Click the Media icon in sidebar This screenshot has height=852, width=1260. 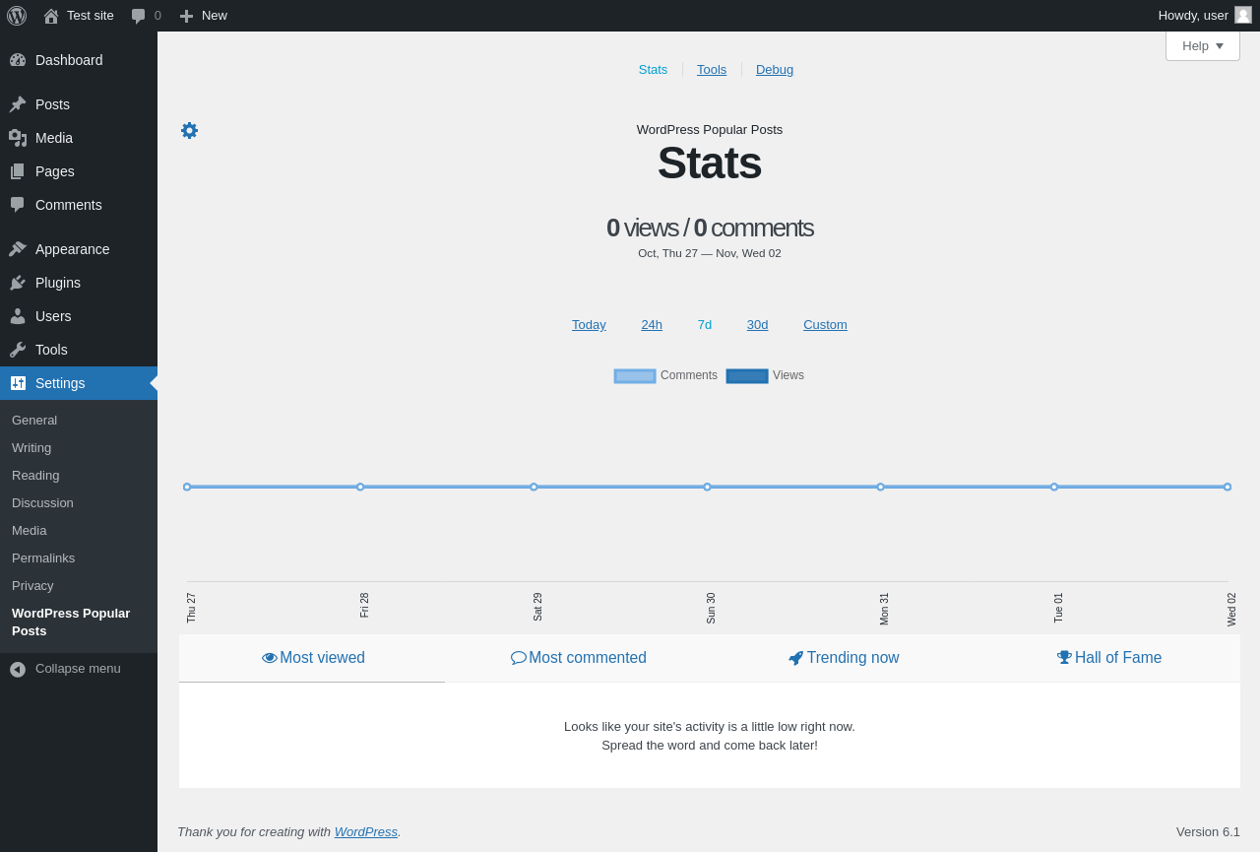pos(18,138)
